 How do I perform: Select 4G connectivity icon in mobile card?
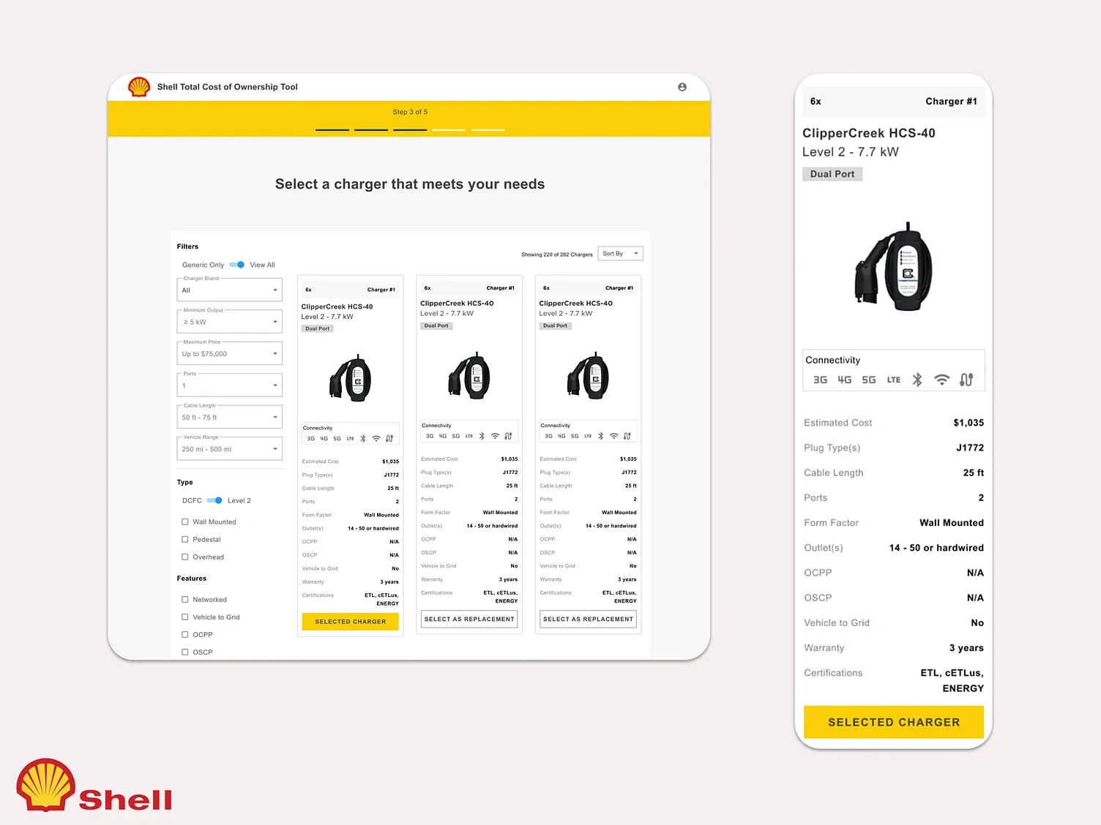845,380
